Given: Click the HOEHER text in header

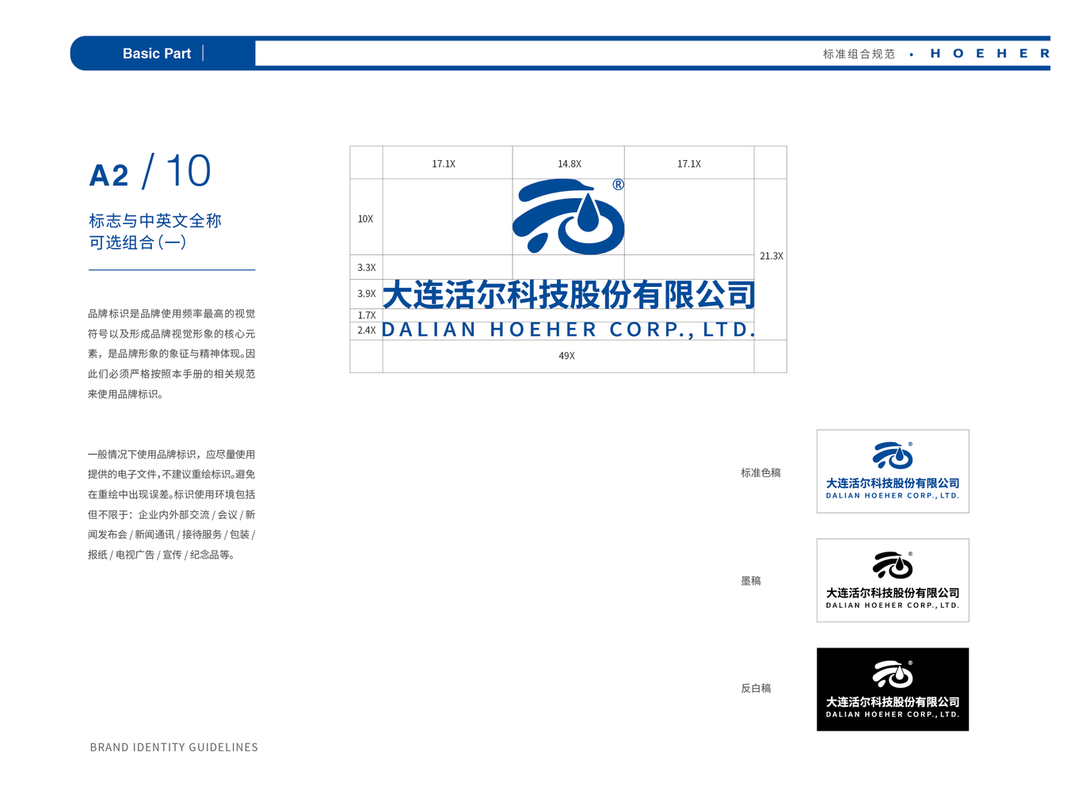Looking at the screenshot, I should 990,54.
